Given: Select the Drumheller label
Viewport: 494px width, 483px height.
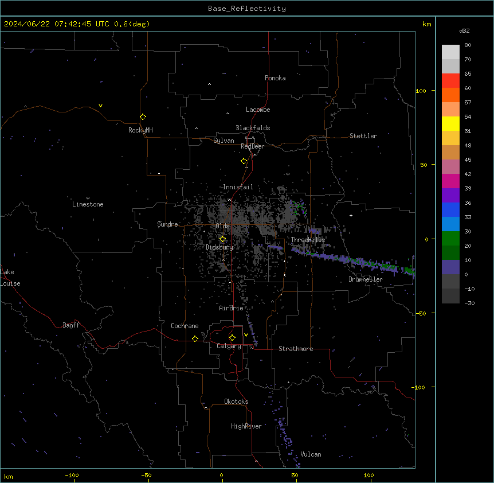Looking at the screenshot, I should tap(366, 279).
